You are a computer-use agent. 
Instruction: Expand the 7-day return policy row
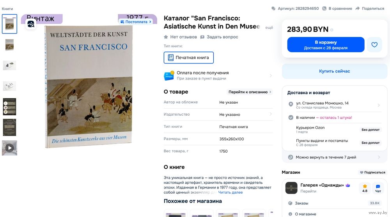click(335, 157)
